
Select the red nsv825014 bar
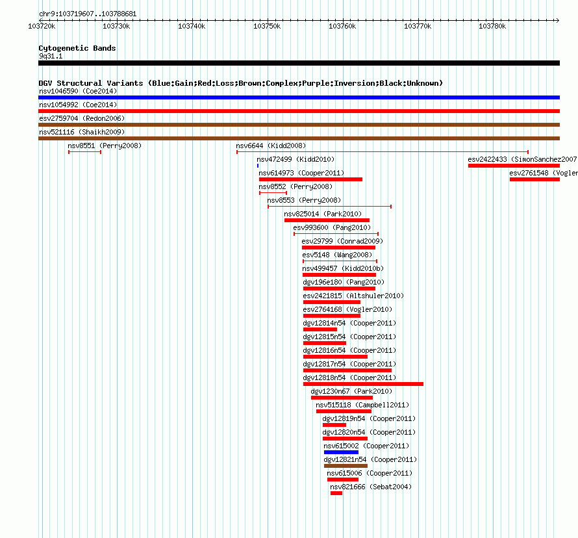pyautogui.click(x=327, y=220)
